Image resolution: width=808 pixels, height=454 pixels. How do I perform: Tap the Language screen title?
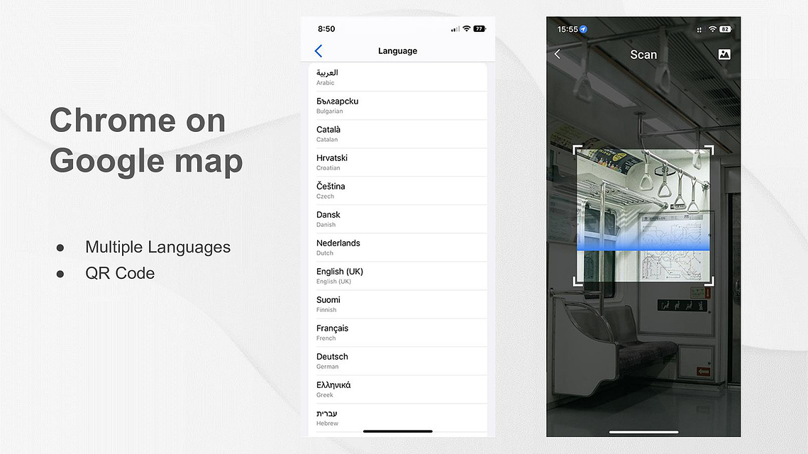[398, 50]
